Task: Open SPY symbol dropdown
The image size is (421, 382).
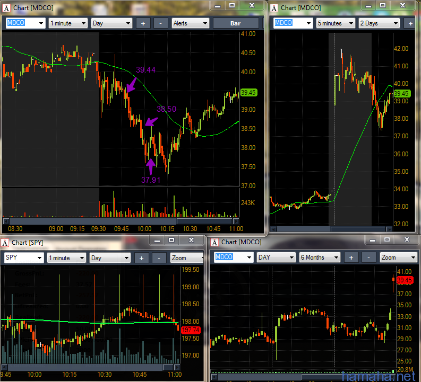Action: (39, 258)
